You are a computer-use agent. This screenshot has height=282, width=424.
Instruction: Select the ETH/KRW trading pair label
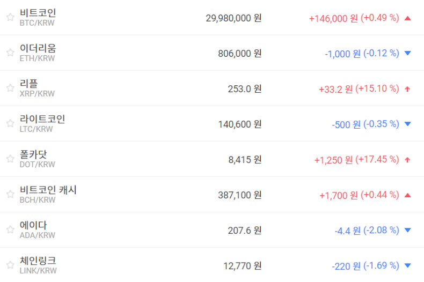[37, 58]
